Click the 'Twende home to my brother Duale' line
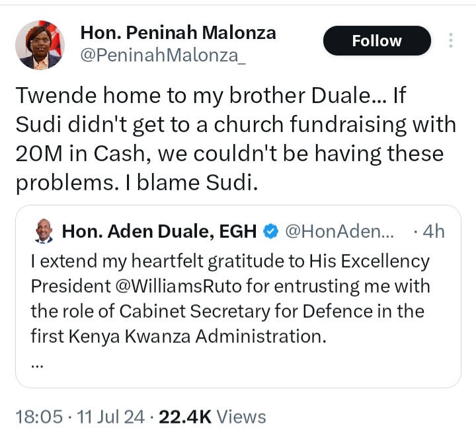The height and width of the screenshot is (436, 476). click(211, 95)
